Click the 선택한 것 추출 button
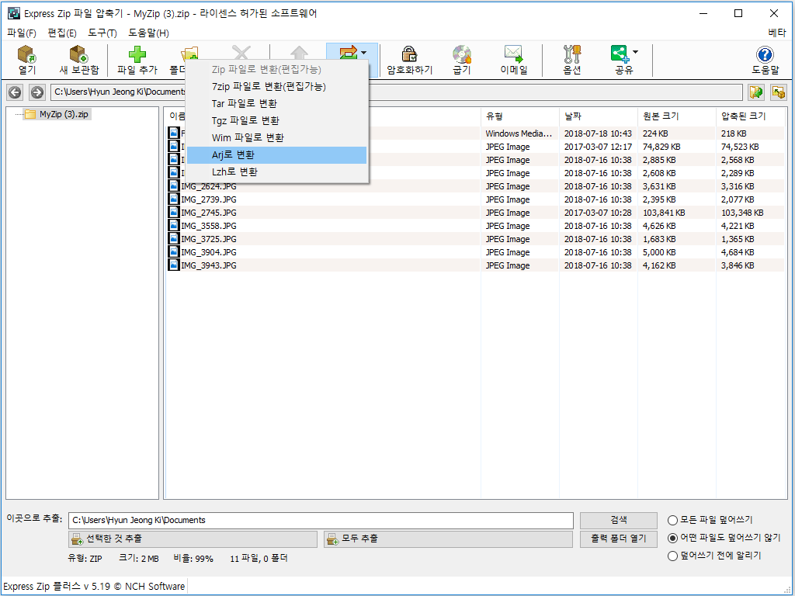The image size is (795, 596). 193,539
